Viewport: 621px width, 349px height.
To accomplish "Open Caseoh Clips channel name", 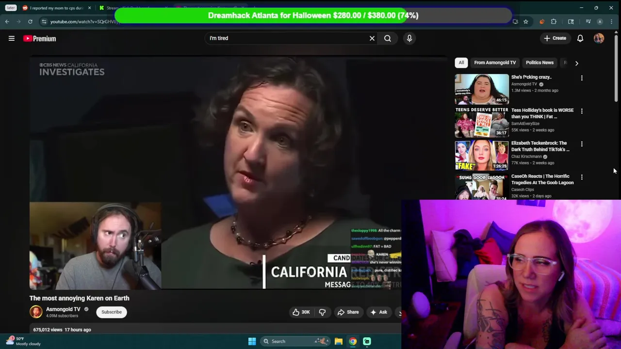I will point(523,190).
